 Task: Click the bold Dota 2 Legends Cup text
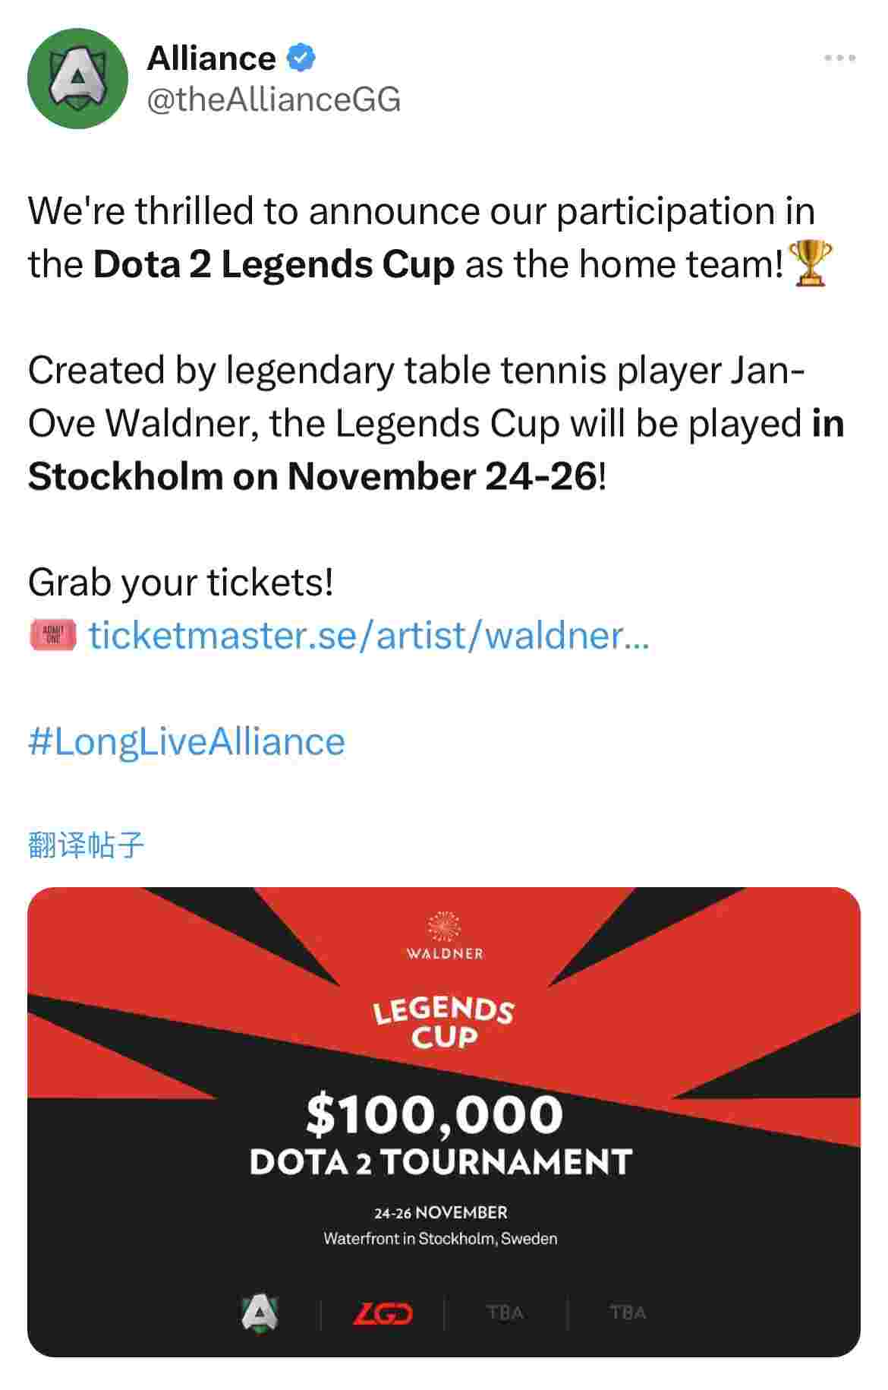click(274, 264)
